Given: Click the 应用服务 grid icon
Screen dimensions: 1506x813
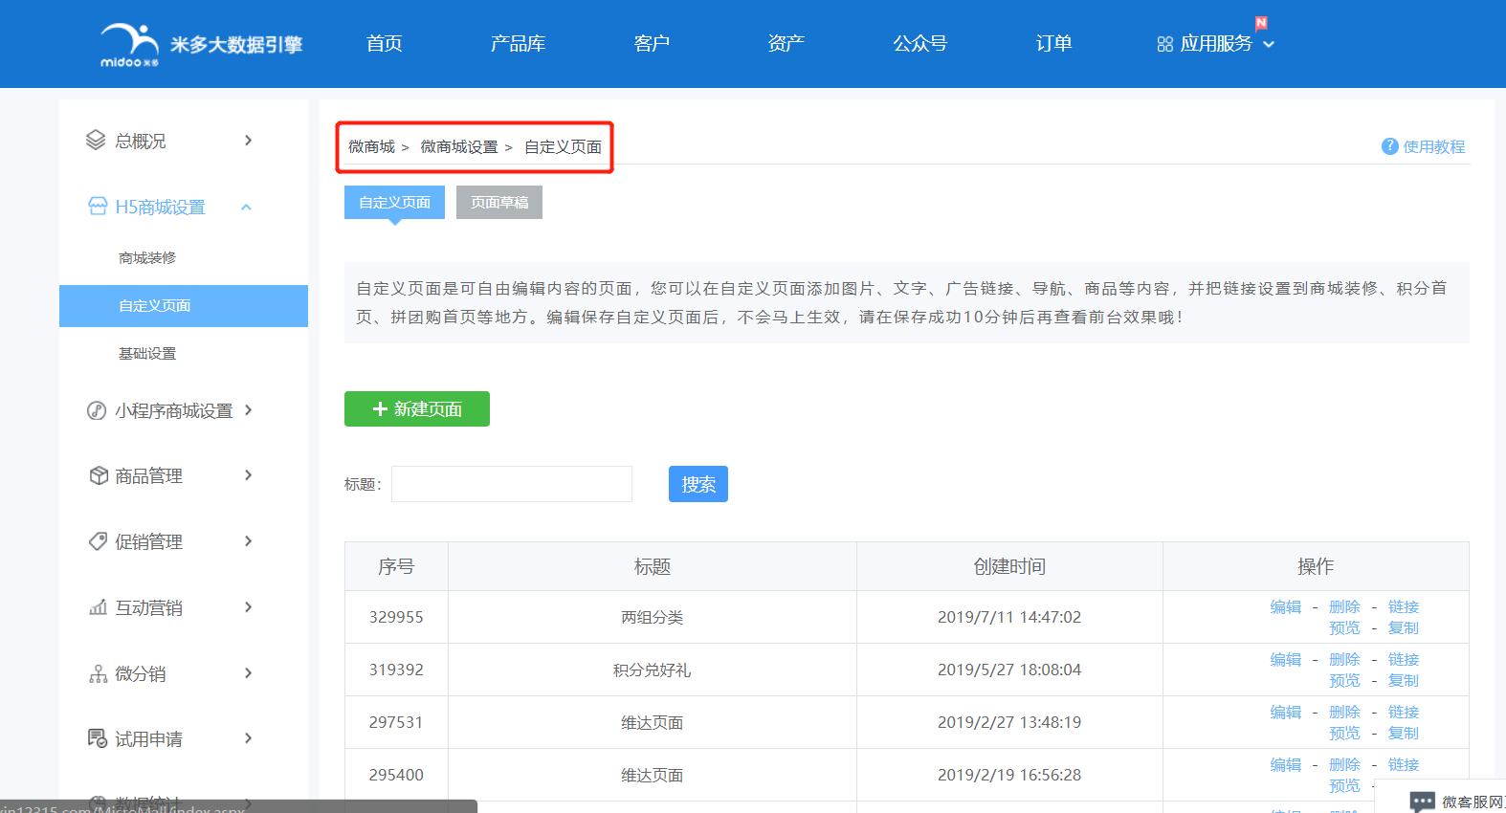Looking at the screenshot, I should [1164, 44].
